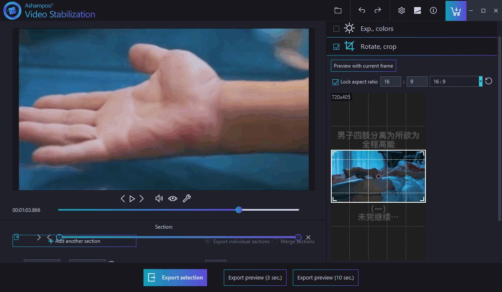The width and height of the screenshot is (502, 292).
Task: Select Merge sections radio
Action: click(x=275, y=242)
